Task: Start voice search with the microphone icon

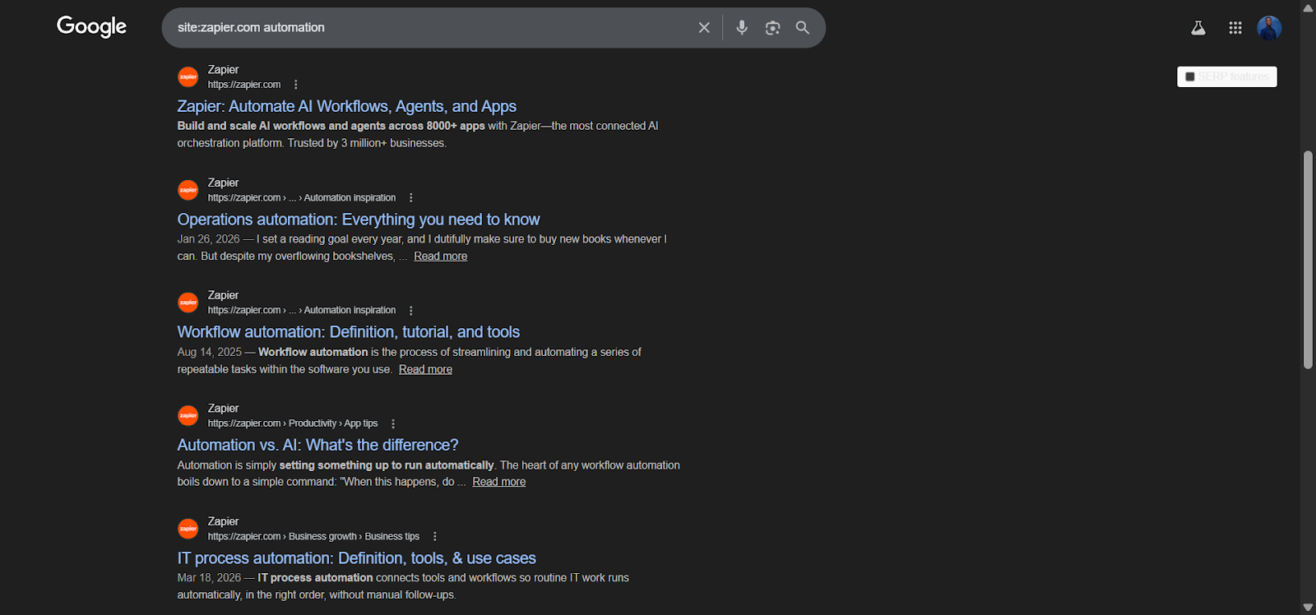Action: point(742,28)
